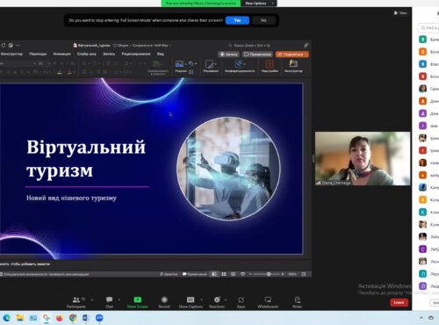This screenshot has height=325, width=439.
Task: Open the Запись ribbon tab
Action: pos(109,54)
